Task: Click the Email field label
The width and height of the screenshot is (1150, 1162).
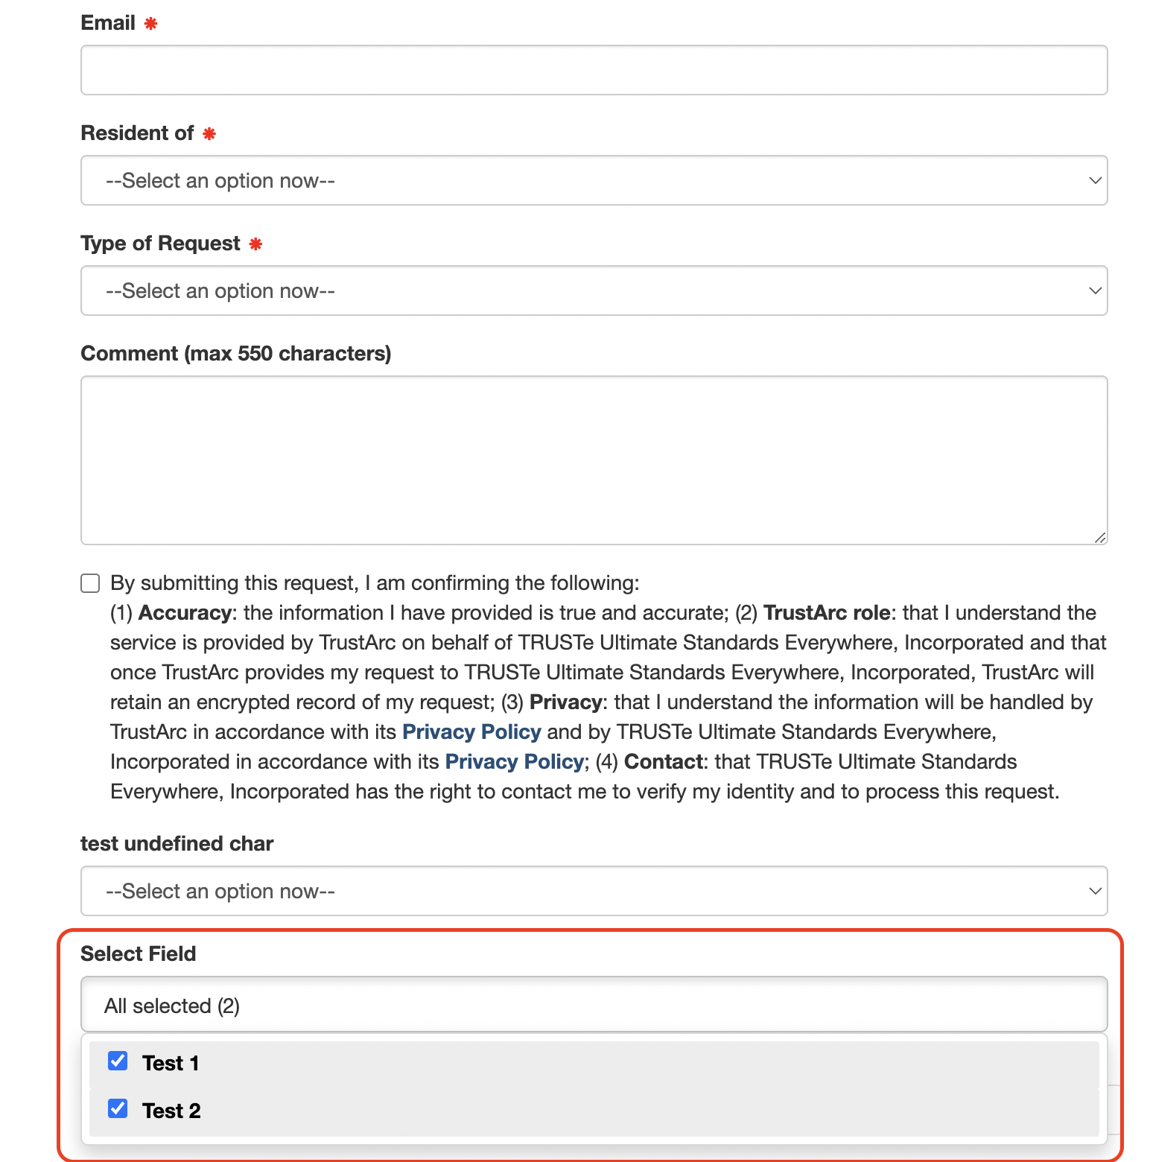Action: (x=108, y=23)
